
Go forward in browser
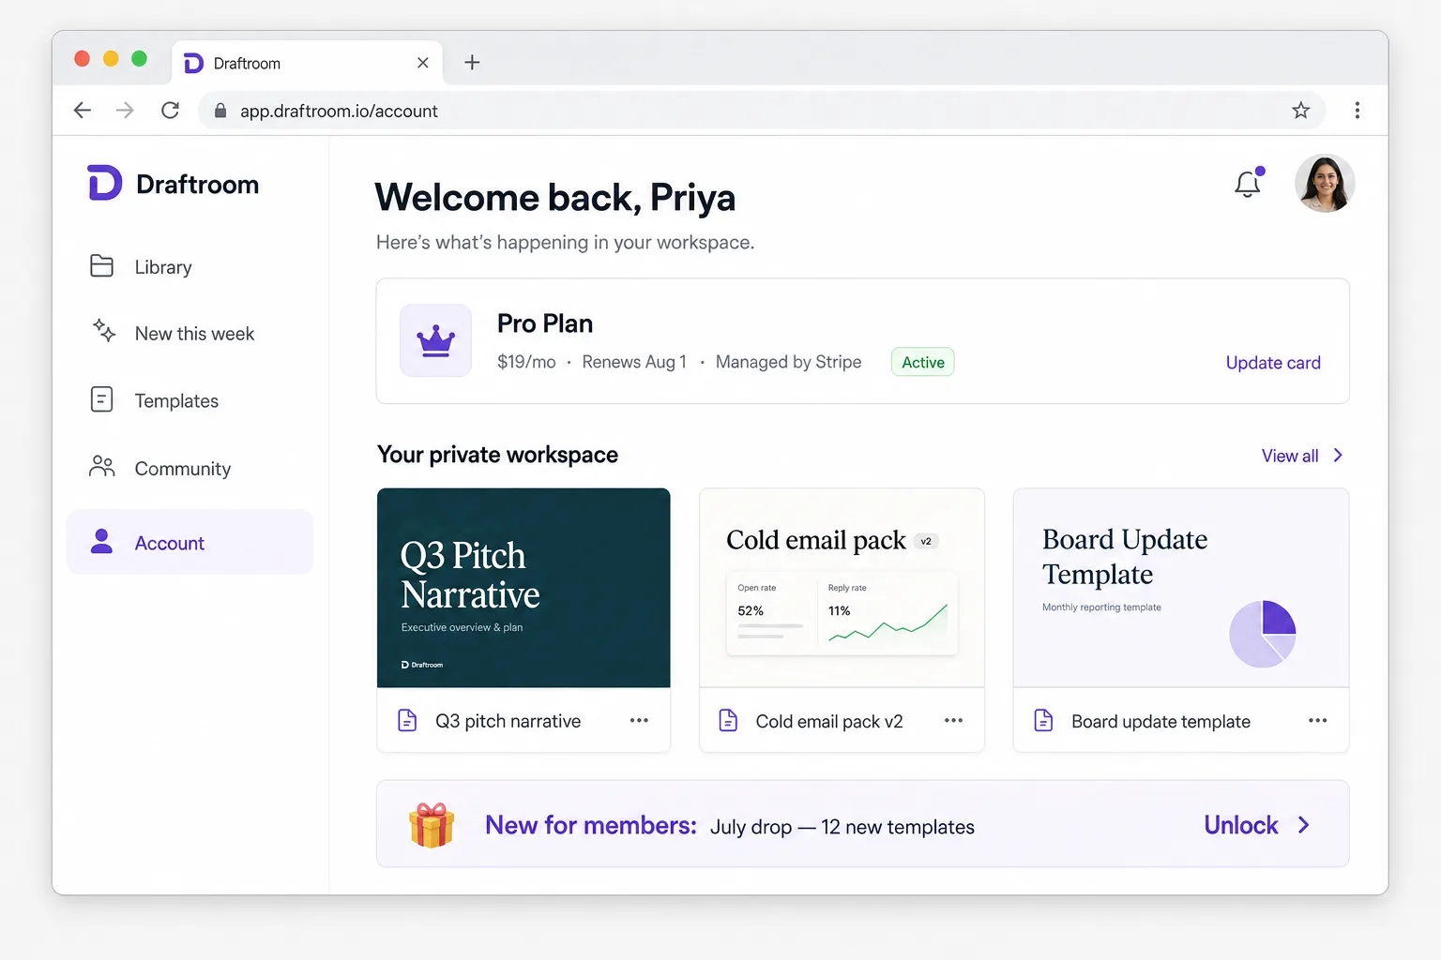coord(125,111)
